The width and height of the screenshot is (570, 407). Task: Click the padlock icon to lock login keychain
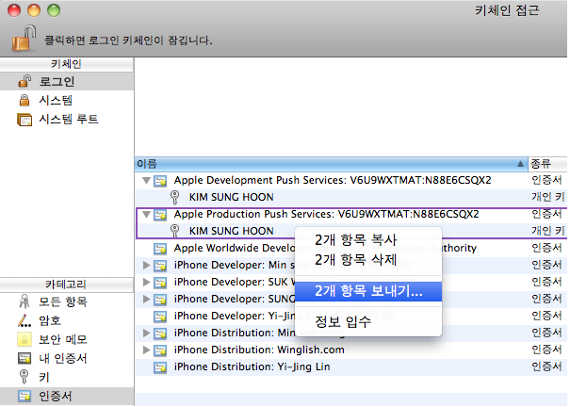click(24, 38)
